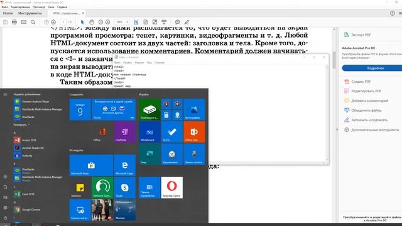Open the Microsoft Edge tile

point(124,165)
